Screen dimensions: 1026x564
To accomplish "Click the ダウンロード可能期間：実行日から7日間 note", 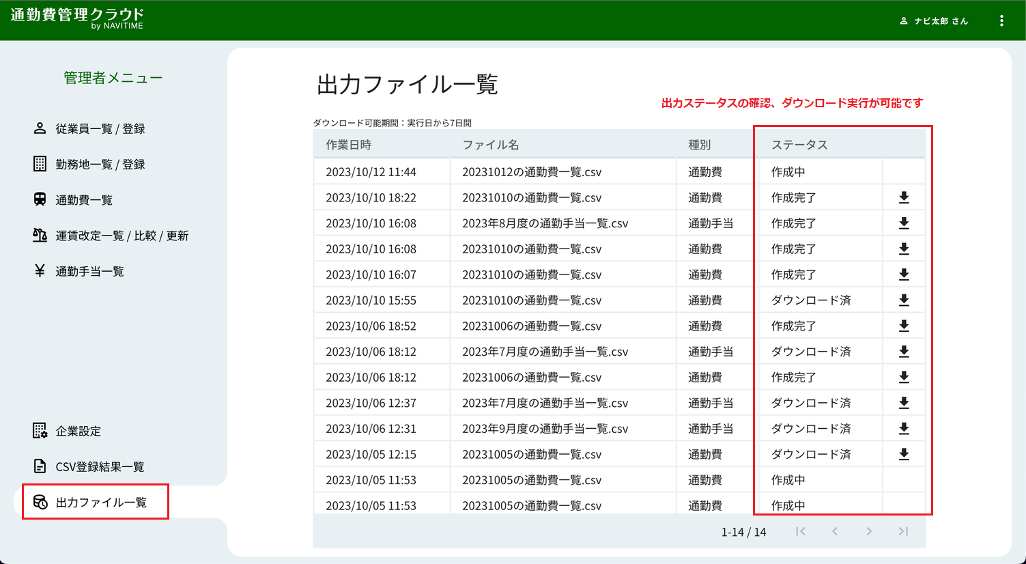I will [x=393, y=123].
